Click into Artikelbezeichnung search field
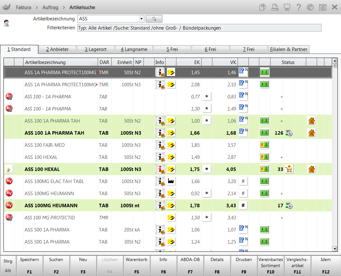The image size is (341, 276). tap(108, 19)
